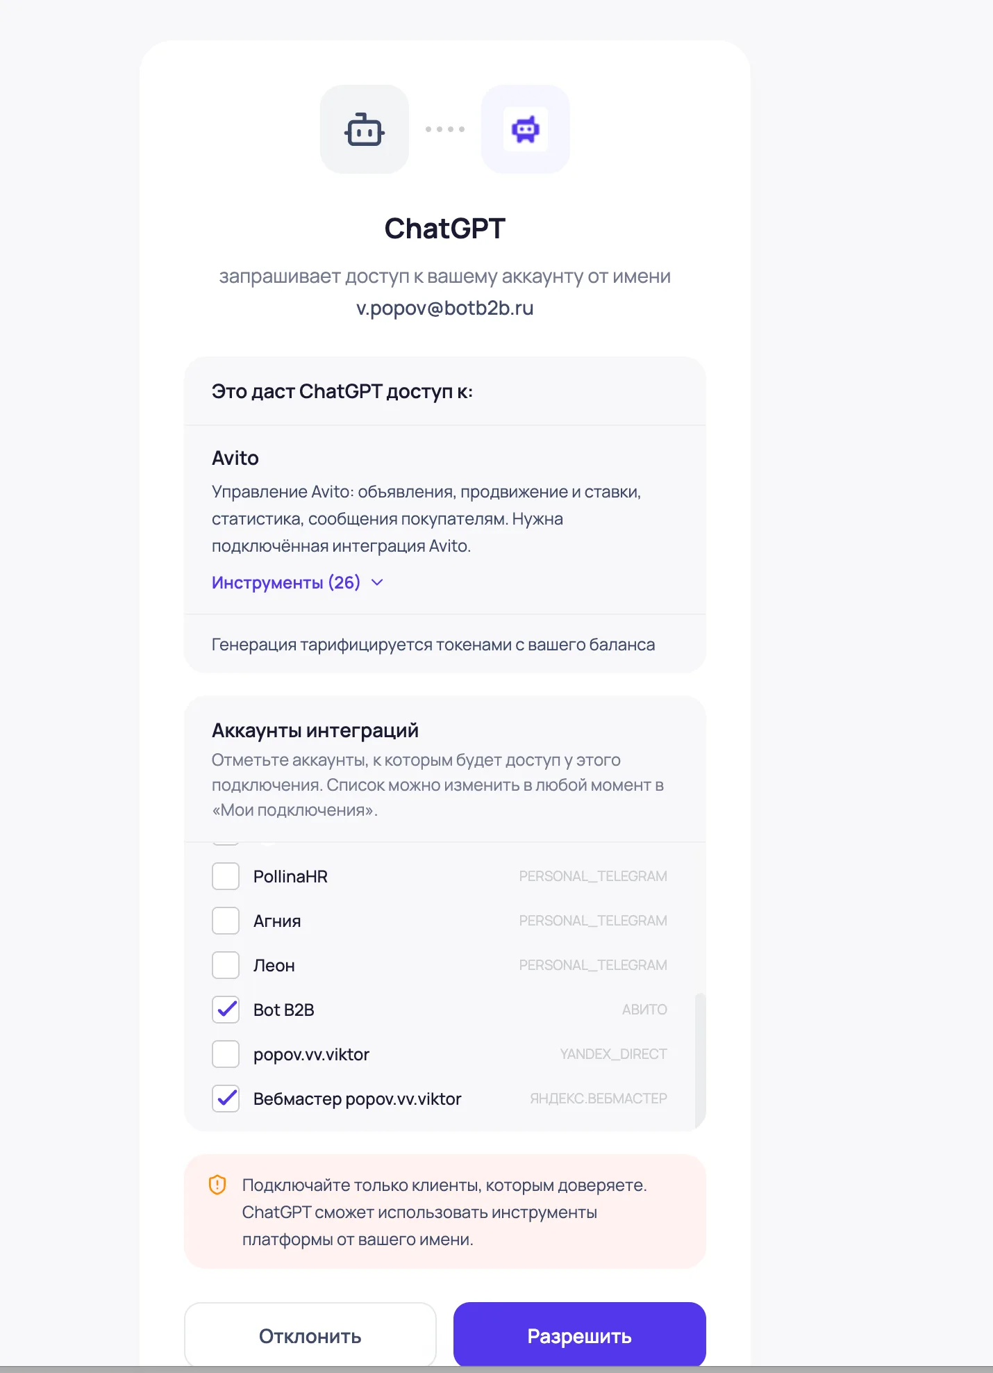The image size is (993, 1373).
Task: Click the partially hidden checkbox above PollinaHR
Action: (x=226, y=844)
